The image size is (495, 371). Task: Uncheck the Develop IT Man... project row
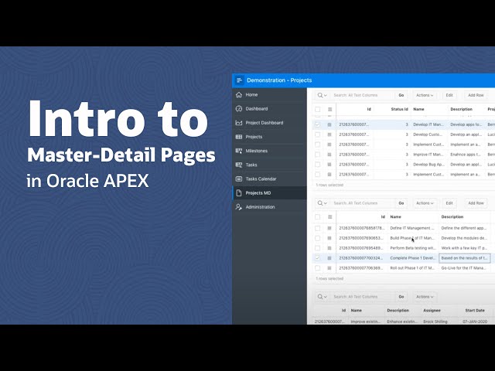tap(318, 124)
